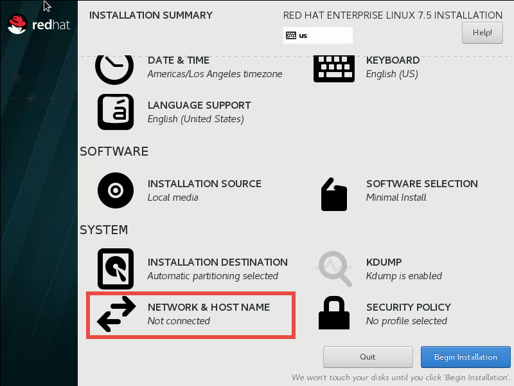Image resolution: width=514 pixels, height=386 pixels.
Task: Select the Installation Source disc icon
Action: click(x=116, y=190)
